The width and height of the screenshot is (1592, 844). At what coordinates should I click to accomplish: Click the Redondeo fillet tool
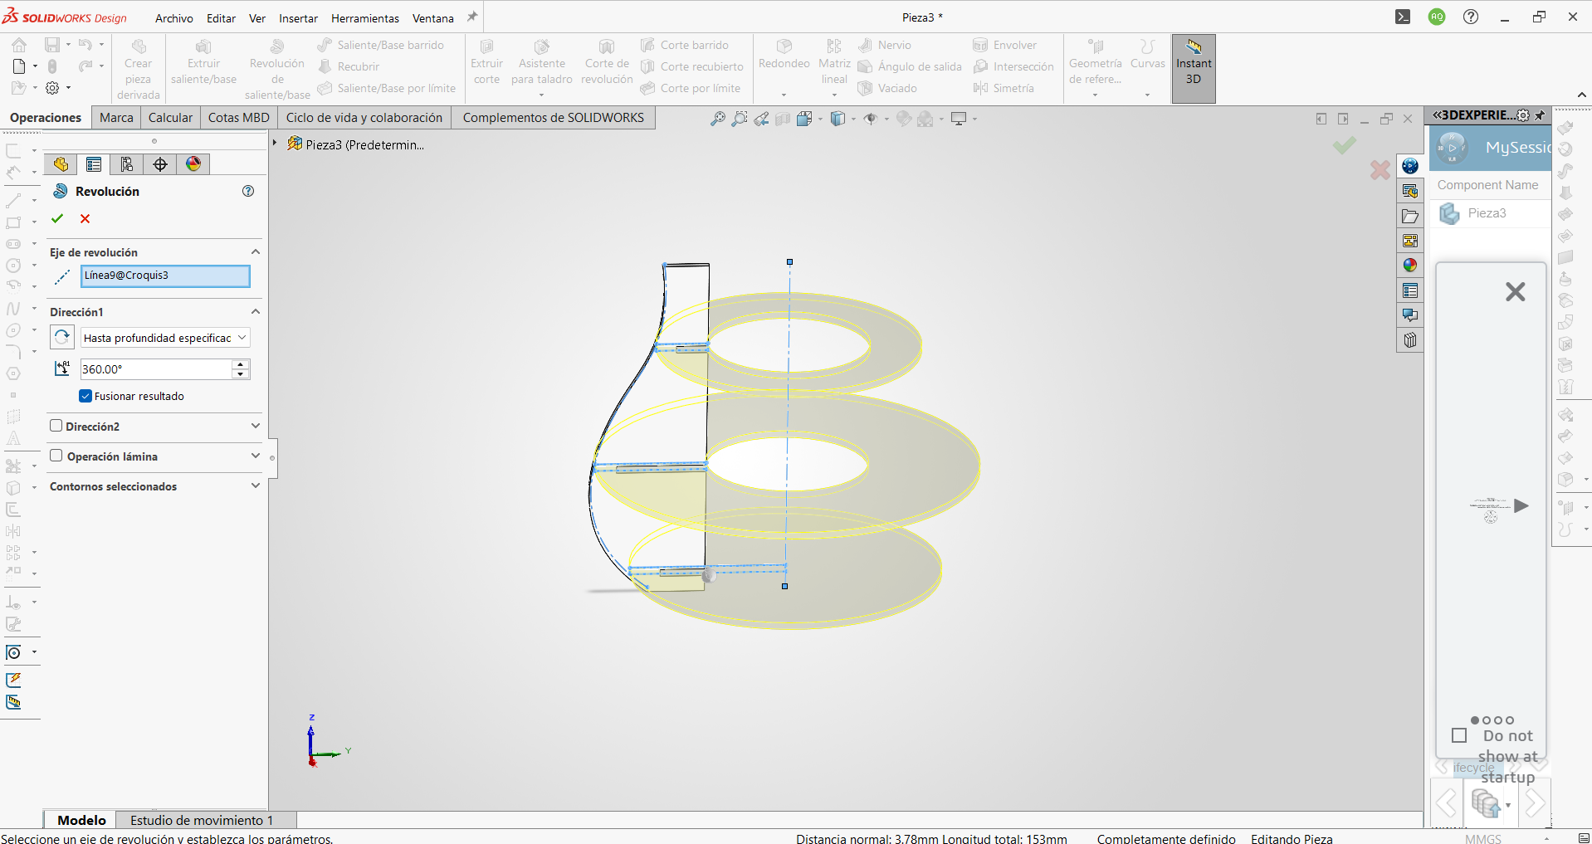pyautogui.click(x=784, y=55)
